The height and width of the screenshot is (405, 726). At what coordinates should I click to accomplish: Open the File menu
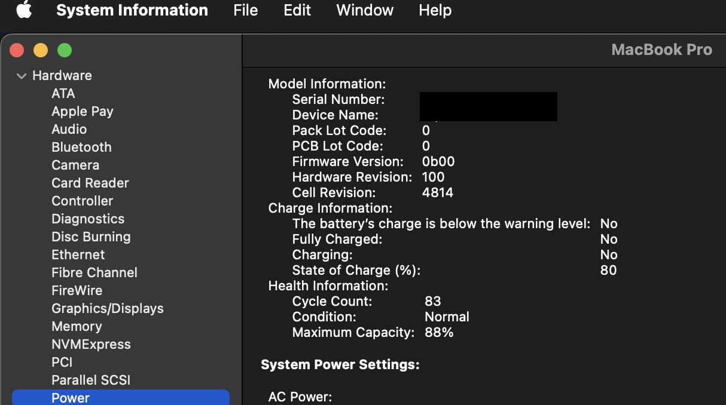(x=246, y=10)
